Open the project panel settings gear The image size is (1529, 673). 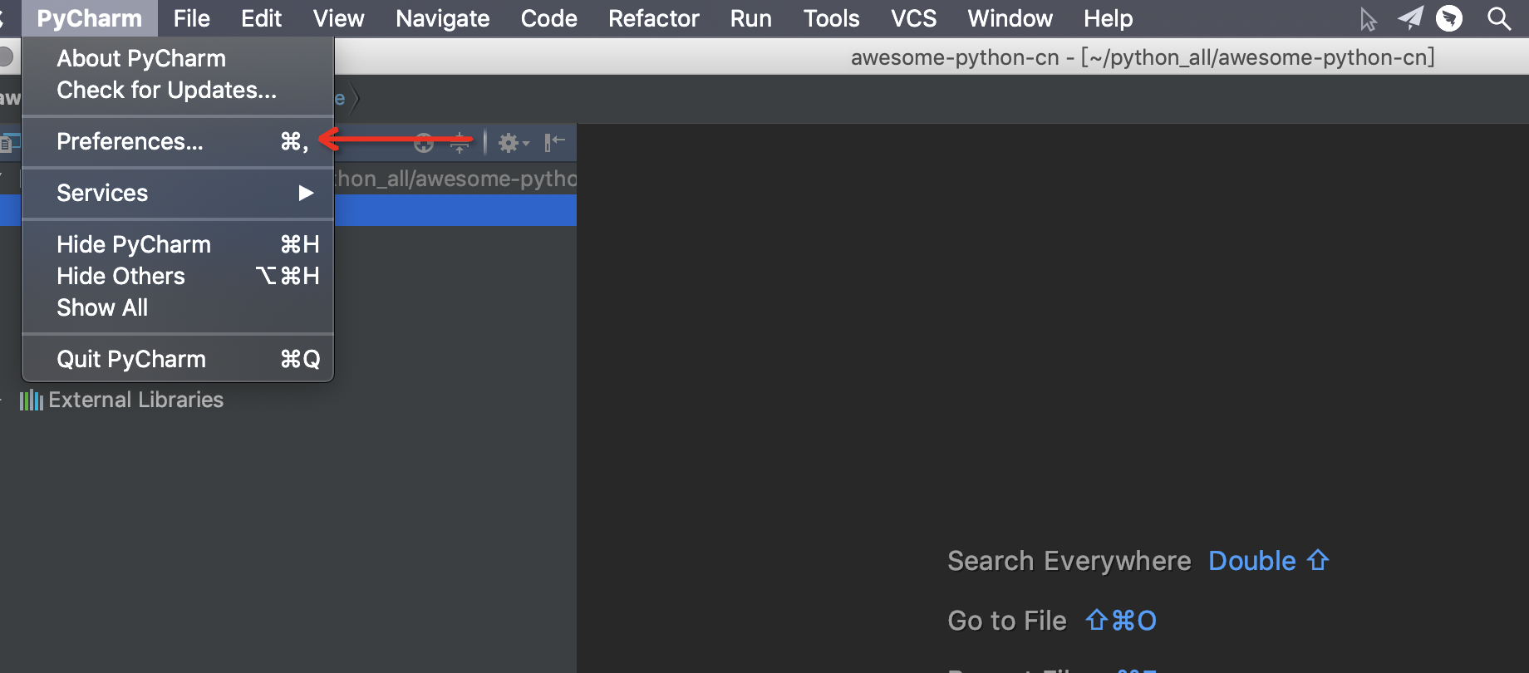513,143
